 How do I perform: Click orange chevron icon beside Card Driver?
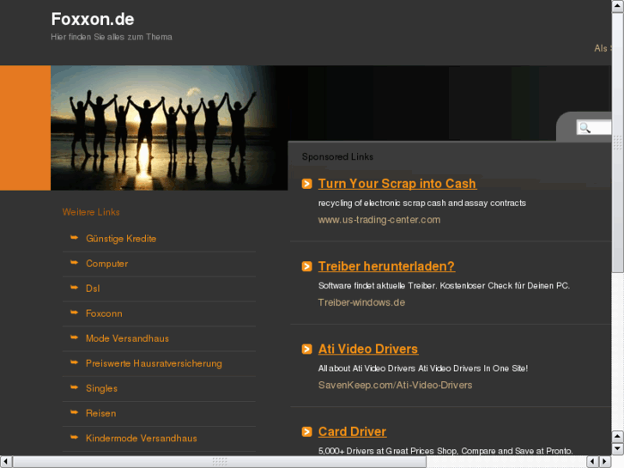pyautogui.click(x=306, y=432)
